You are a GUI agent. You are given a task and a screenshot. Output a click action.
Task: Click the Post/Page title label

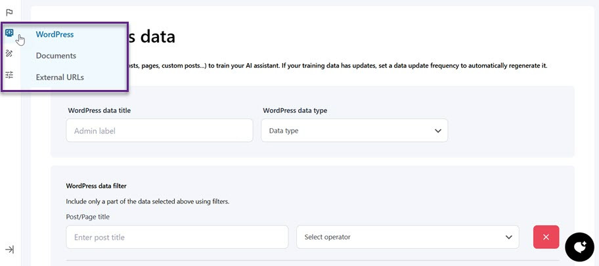pyautogui.click(x=87, y=217)
